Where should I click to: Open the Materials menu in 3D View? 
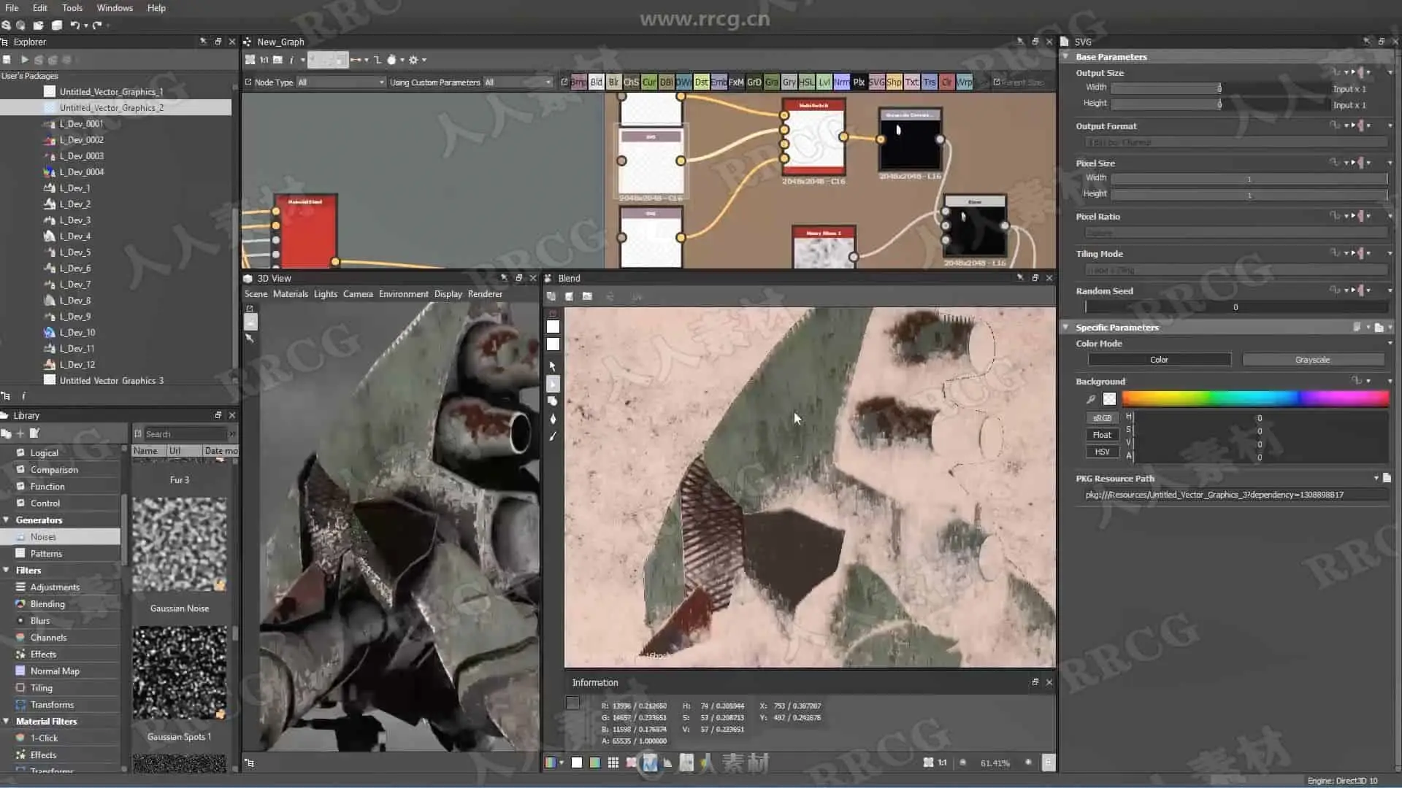pos(290,294)
